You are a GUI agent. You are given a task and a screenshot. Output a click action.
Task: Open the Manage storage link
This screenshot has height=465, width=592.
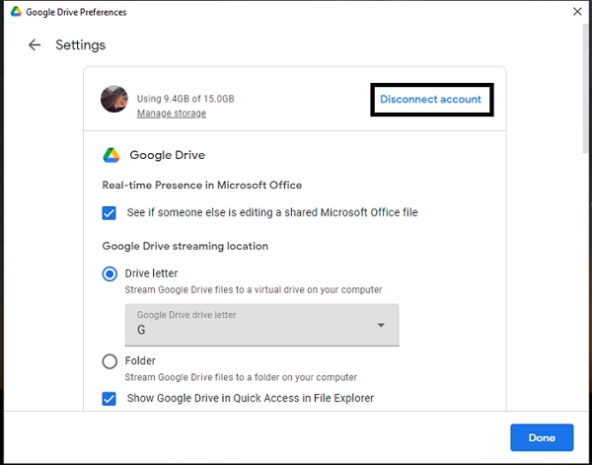point(172,114)
